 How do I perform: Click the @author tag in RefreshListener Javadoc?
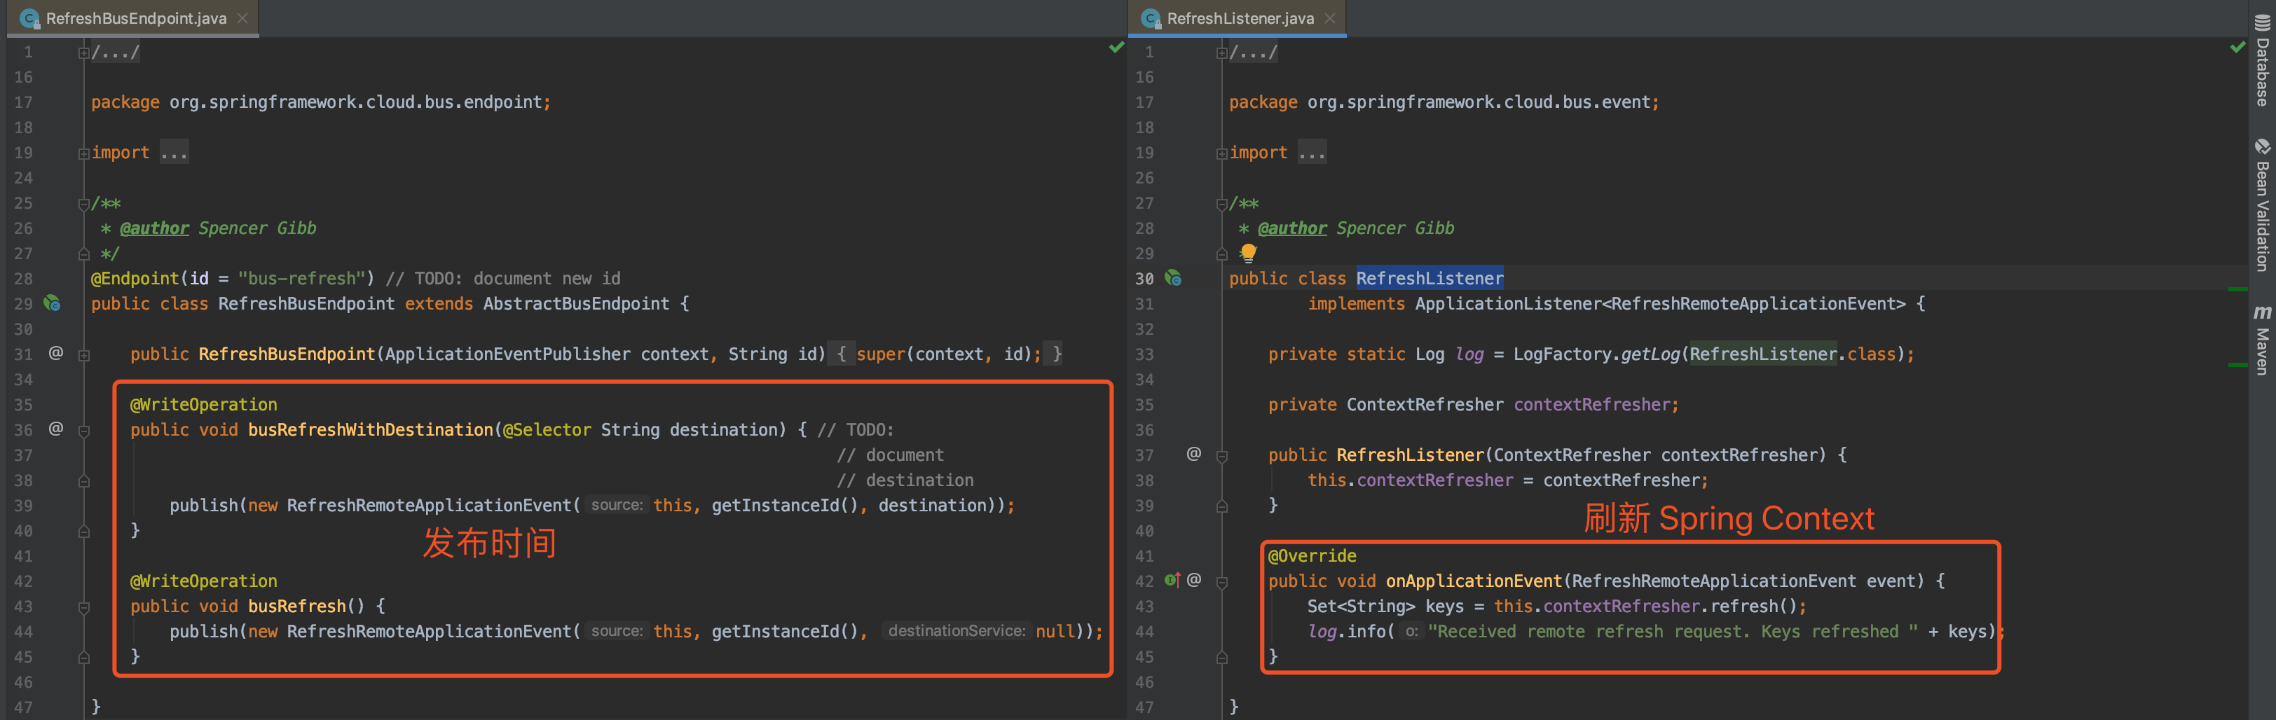[x=1291, y=228]
